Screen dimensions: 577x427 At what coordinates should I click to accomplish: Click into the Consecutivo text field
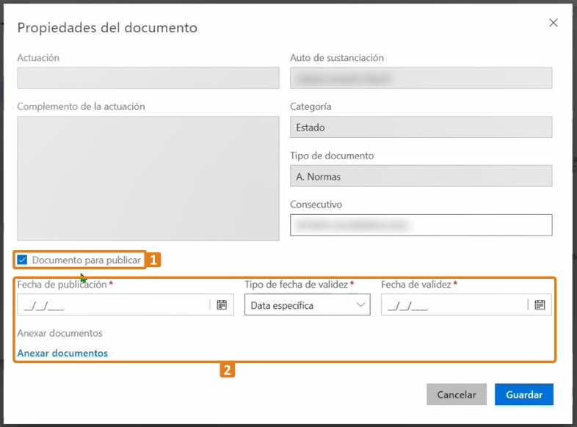[x=421, y=225]
